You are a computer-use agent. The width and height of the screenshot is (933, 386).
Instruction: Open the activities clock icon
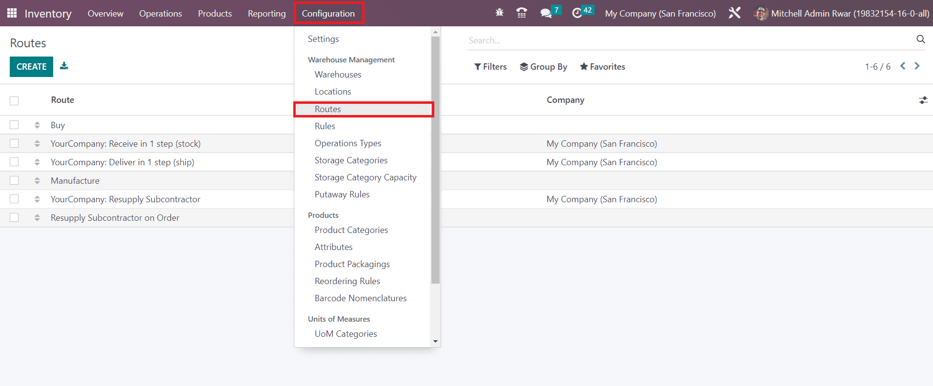[x=577, y=13]
